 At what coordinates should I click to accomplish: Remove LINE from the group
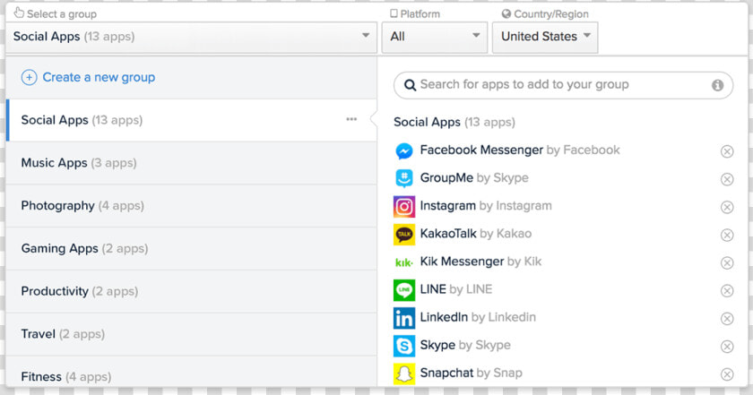coord(727,291)
